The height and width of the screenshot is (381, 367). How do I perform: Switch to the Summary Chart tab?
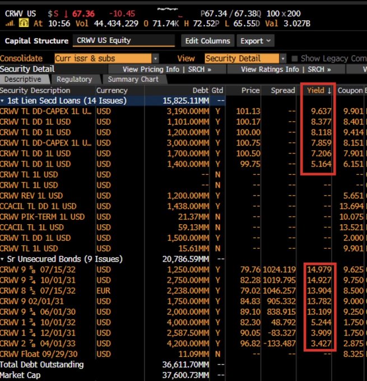133,79
